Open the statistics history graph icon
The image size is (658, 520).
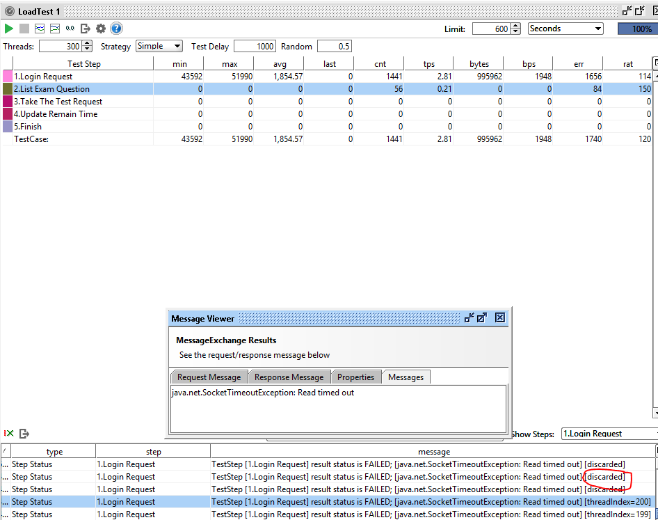(x=54, y=29)
